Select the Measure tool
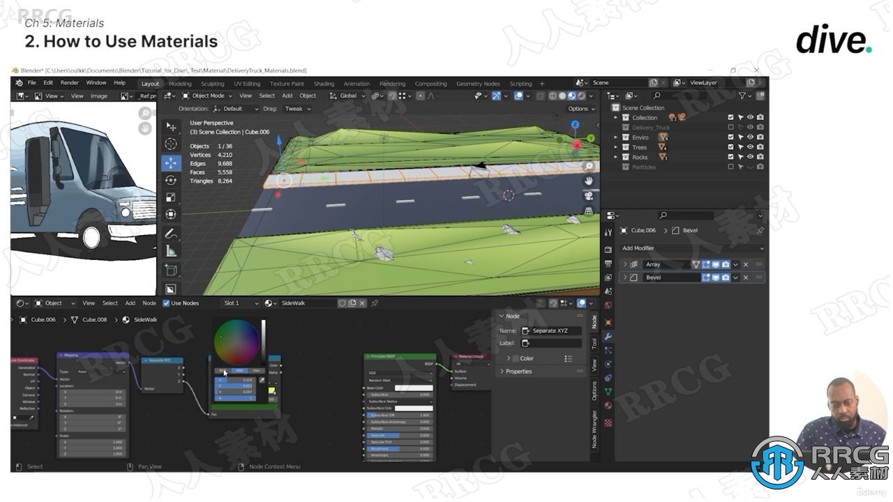Image resolution: width=893 pixels, height=502 pixels. [x=171, y=251]
